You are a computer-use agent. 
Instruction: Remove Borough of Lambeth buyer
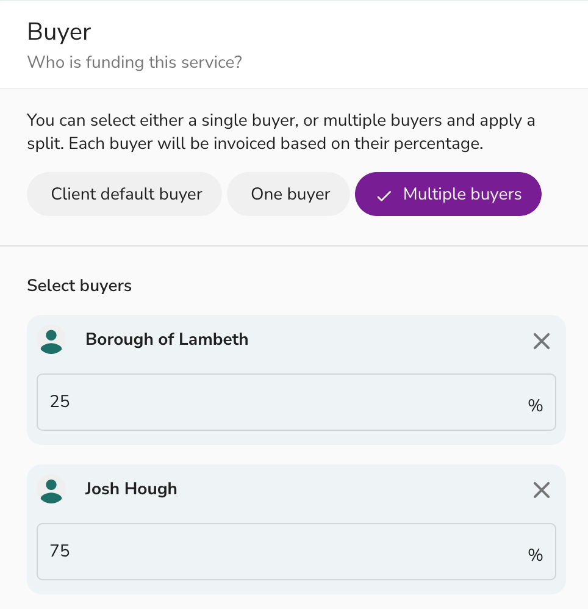[x=542, y=341]
